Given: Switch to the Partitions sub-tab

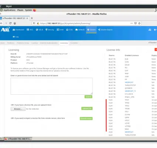Looking at the screenshot, I should tap(11, 43).
